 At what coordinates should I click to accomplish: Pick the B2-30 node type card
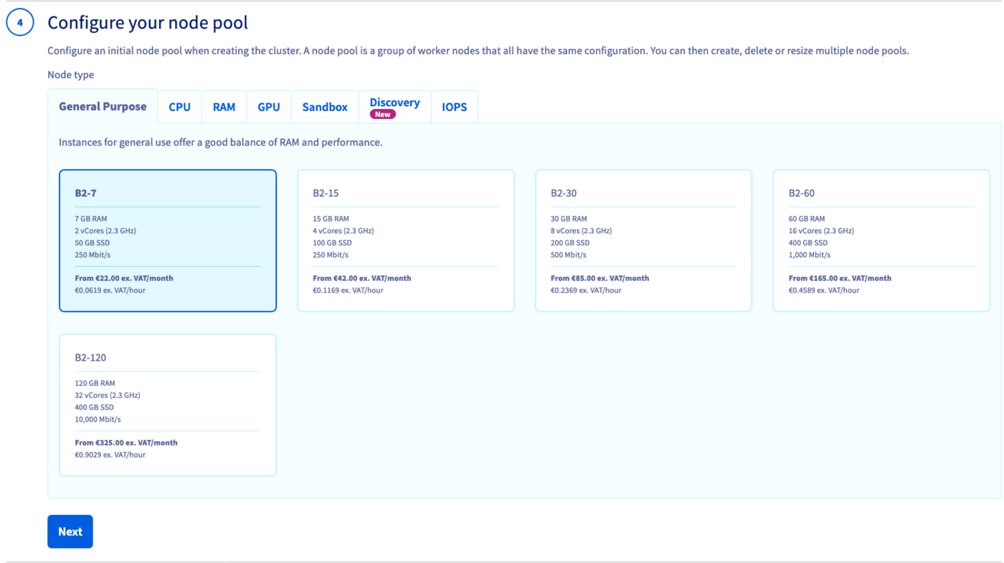[643, 240]
